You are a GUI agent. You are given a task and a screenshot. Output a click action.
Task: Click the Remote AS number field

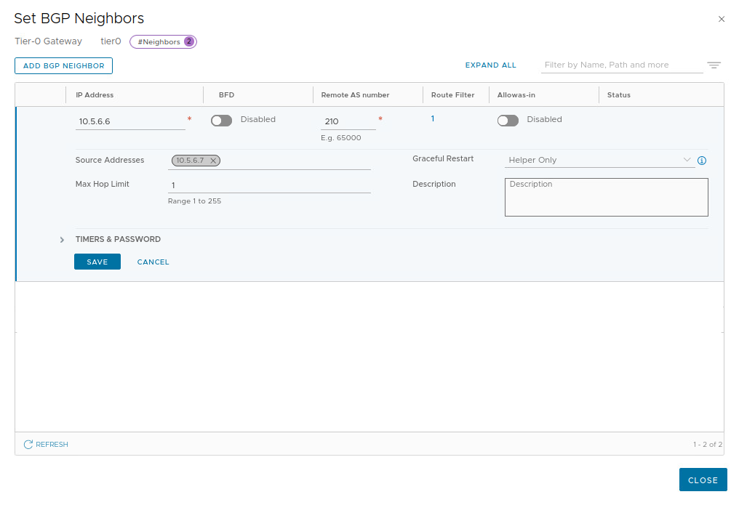pos(348,121)
